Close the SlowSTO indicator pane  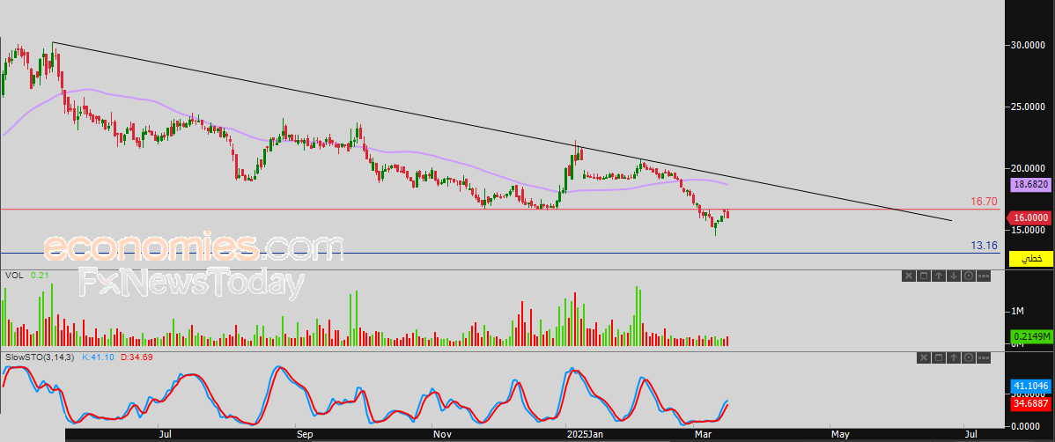[x=924, y=357]
